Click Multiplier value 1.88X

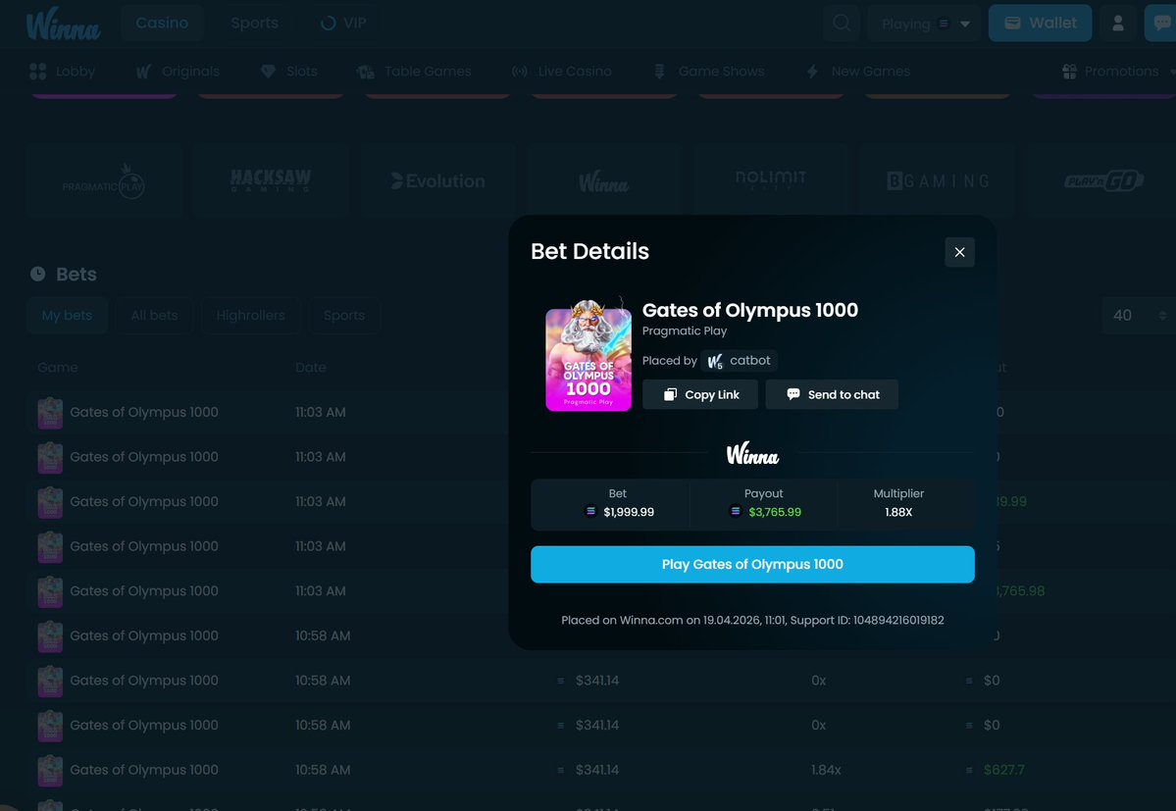[x=898, y=512]
